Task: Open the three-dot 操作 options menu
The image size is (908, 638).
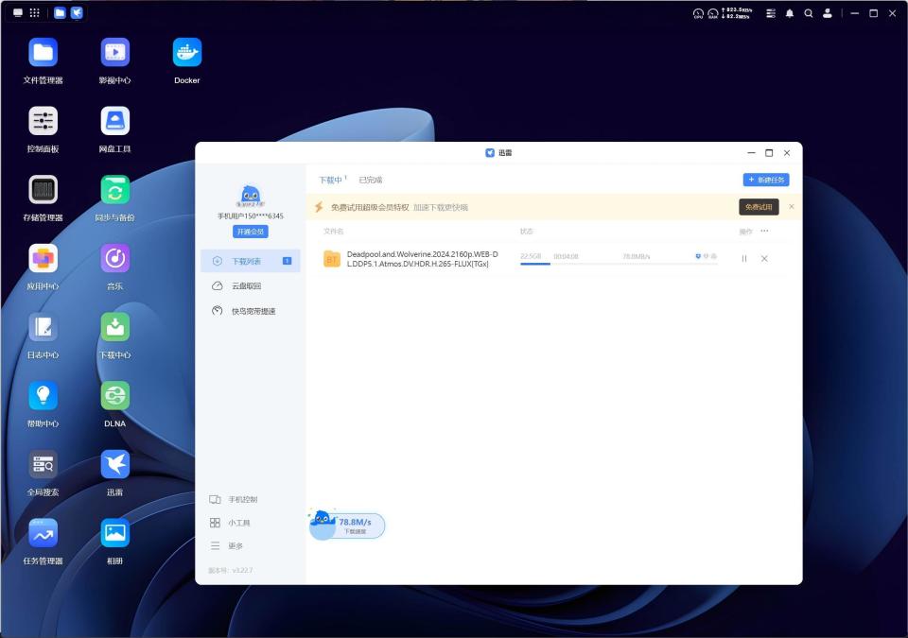Action: (x=764, y=231)
